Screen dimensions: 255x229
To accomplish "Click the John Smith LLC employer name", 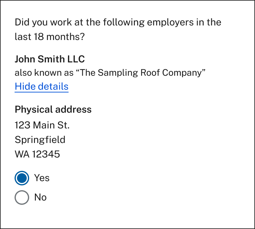I will tap(50, 59).
